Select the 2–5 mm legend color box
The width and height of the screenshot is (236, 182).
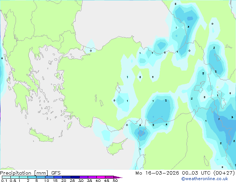coord(32,177)
